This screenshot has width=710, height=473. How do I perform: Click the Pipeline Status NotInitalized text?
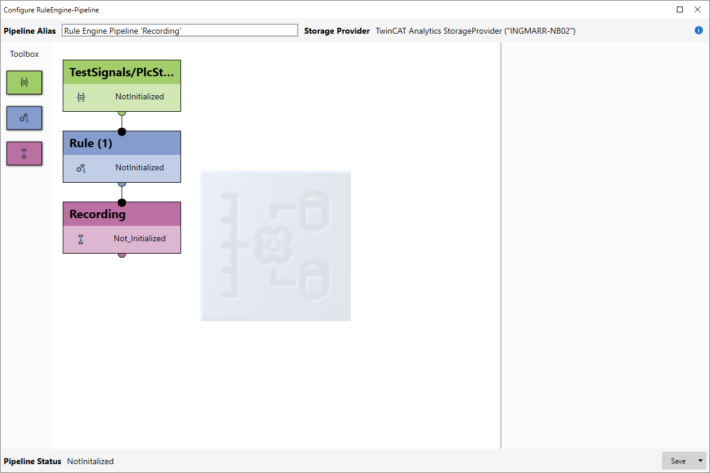point(91,461)
